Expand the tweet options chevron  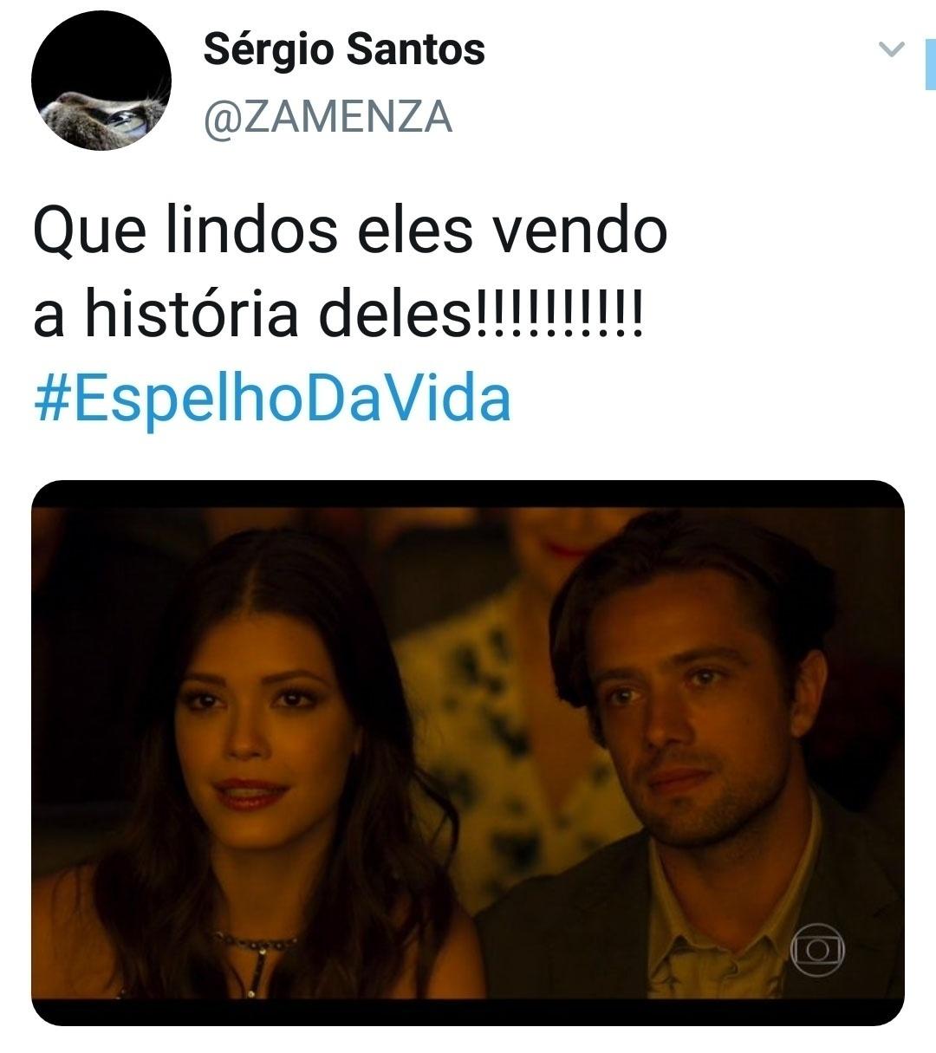(892, 49)
